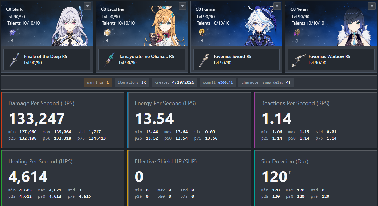This screenshot has width=378, height=206.
Task: Open dropdown on Yelan character card
Action: 372,6
